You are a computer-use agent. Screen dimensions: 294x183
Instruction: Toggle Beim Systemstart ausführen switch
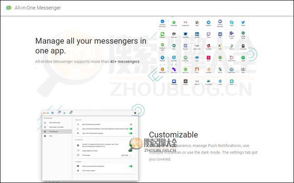click(131, 124)
